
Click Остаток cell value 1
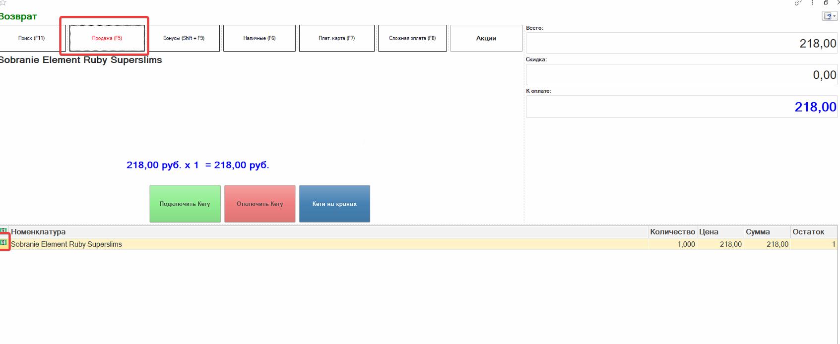814,244
